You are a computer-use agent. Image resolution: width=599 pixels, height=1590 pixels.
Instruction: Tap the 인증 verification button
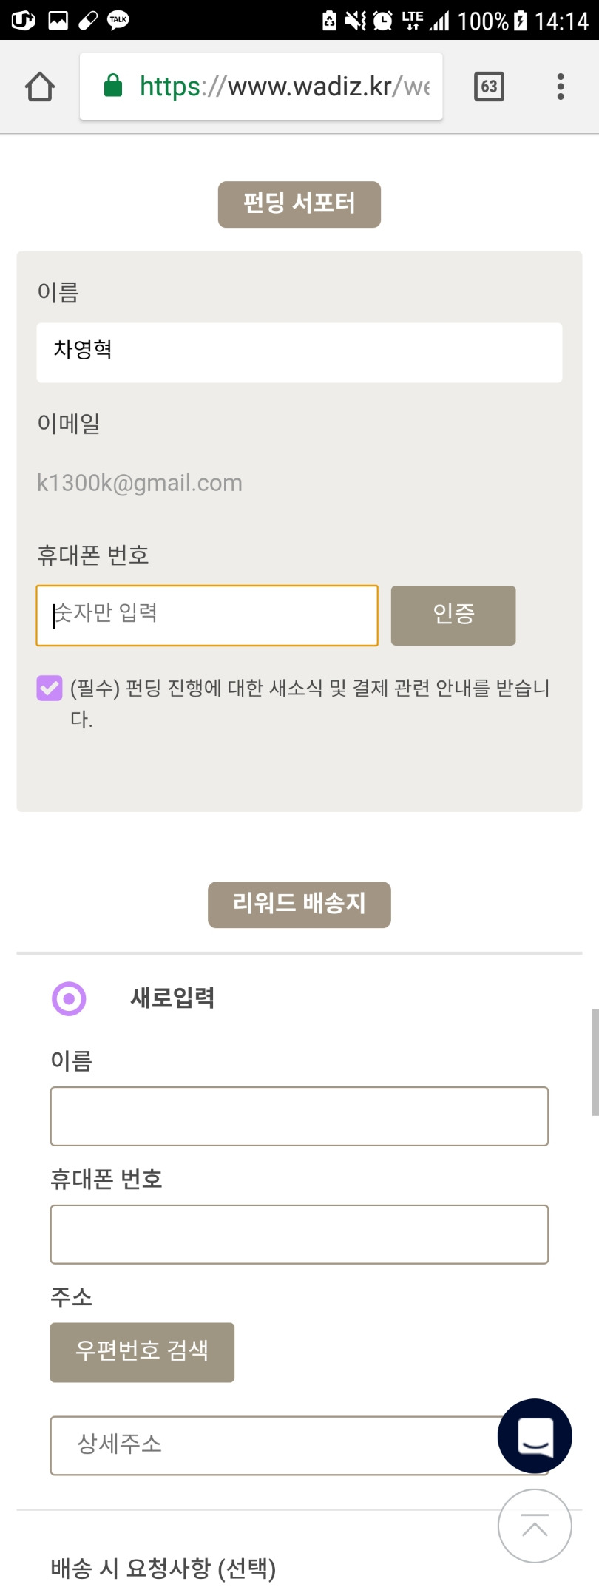453,615
